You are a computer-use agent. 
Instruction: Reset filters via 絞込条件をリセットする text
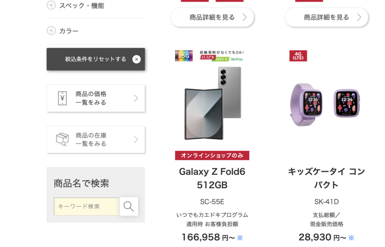coord(95,59)
